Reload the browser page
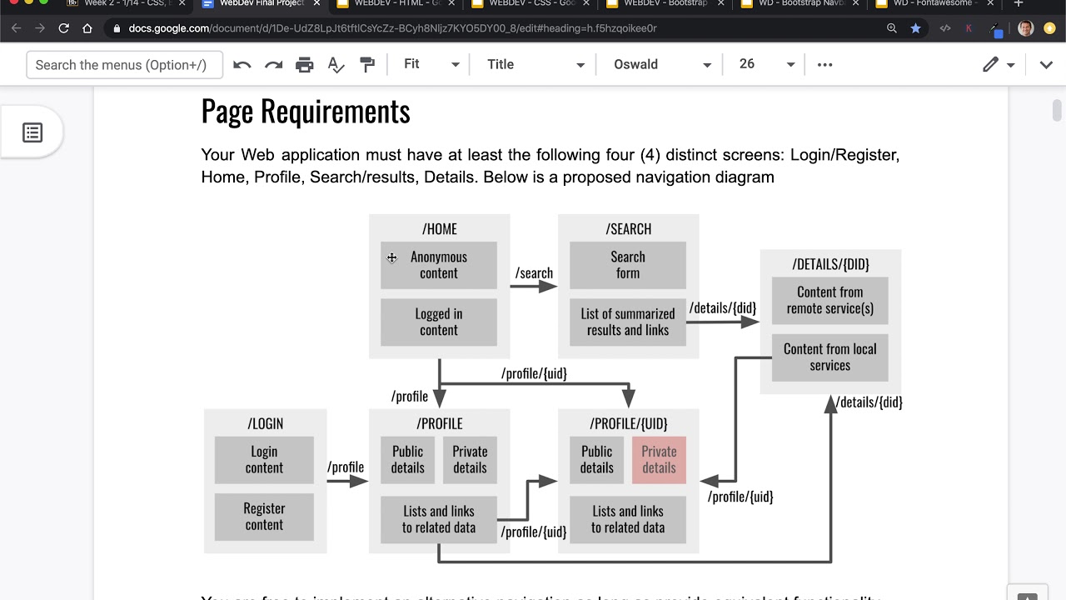The image size is (1066, 600). click(63, 28)
